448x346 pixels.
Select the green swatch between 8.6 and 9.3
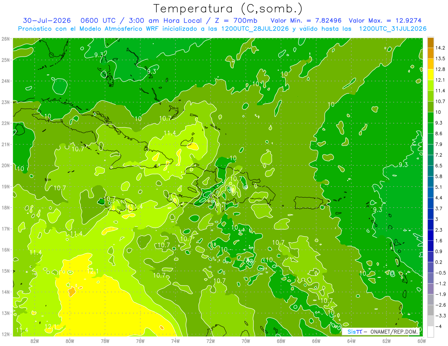coord(430,128)
